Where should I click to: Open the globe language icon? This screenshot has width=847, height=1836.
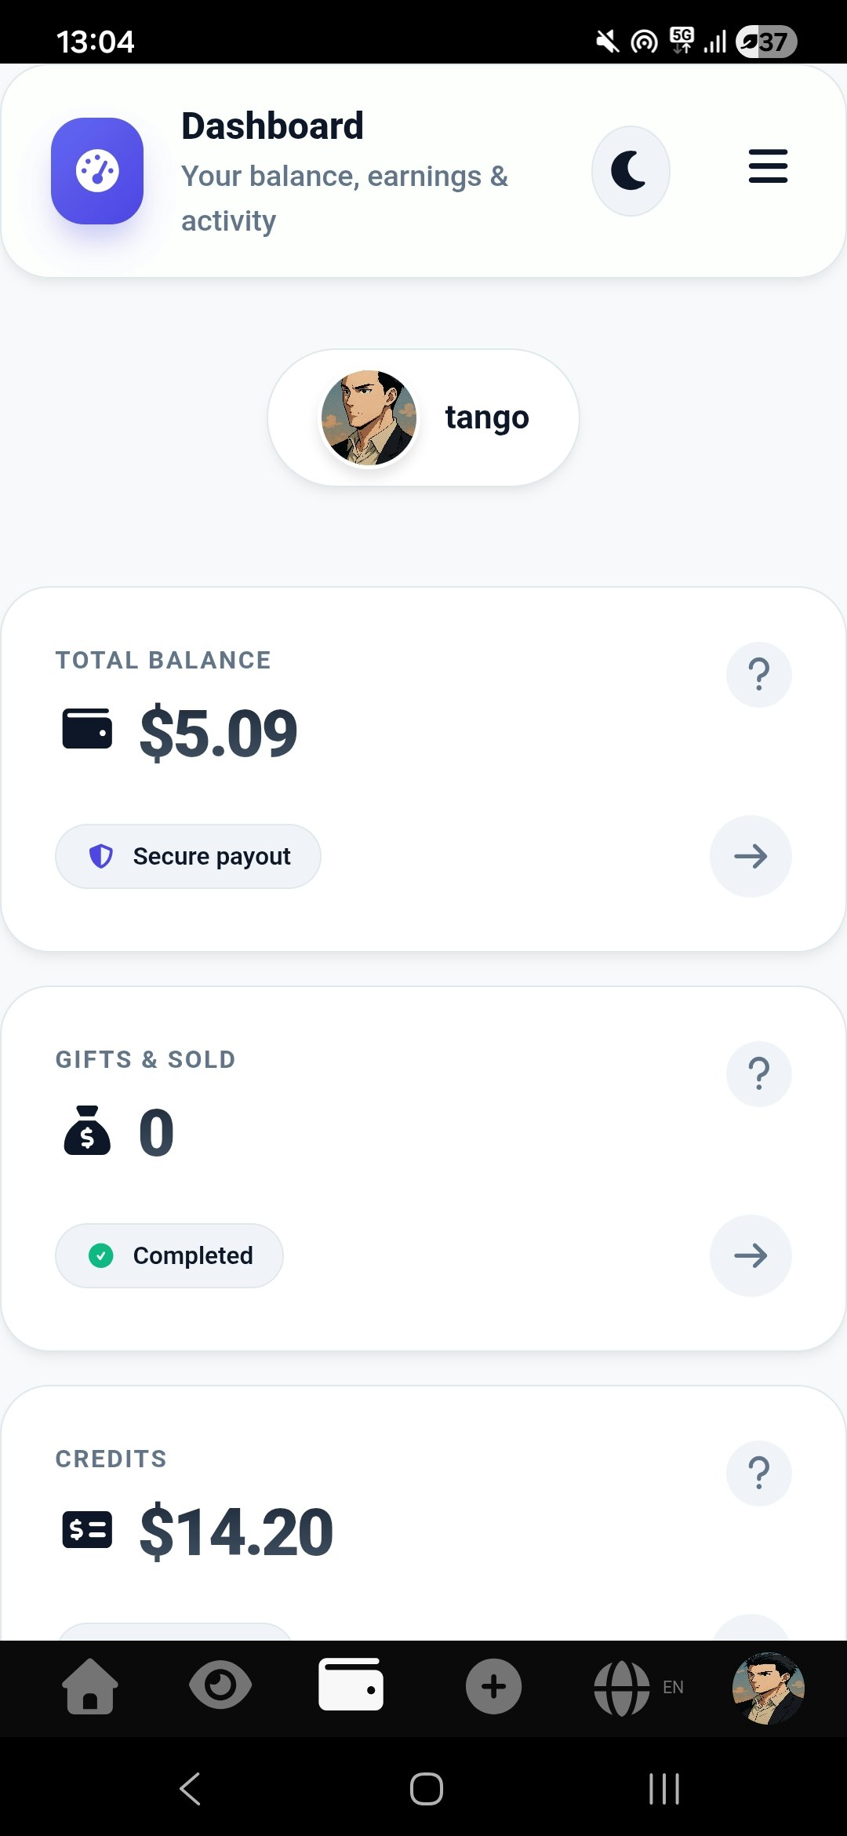pos(622,1684)
